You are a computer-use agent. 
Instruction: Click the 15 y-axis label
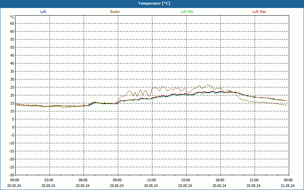coord(12,103)
